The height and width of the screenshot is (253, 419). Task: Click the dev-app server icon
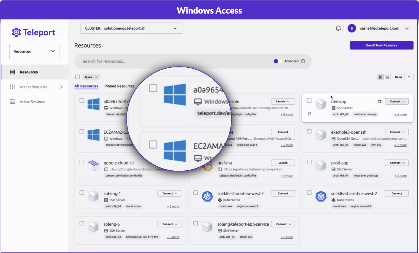(321, 104)
